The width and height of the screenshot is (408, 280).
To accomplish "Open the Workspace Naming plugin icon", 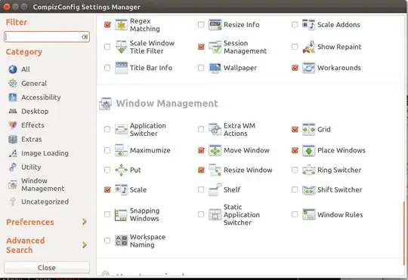I will click(121, 241).
